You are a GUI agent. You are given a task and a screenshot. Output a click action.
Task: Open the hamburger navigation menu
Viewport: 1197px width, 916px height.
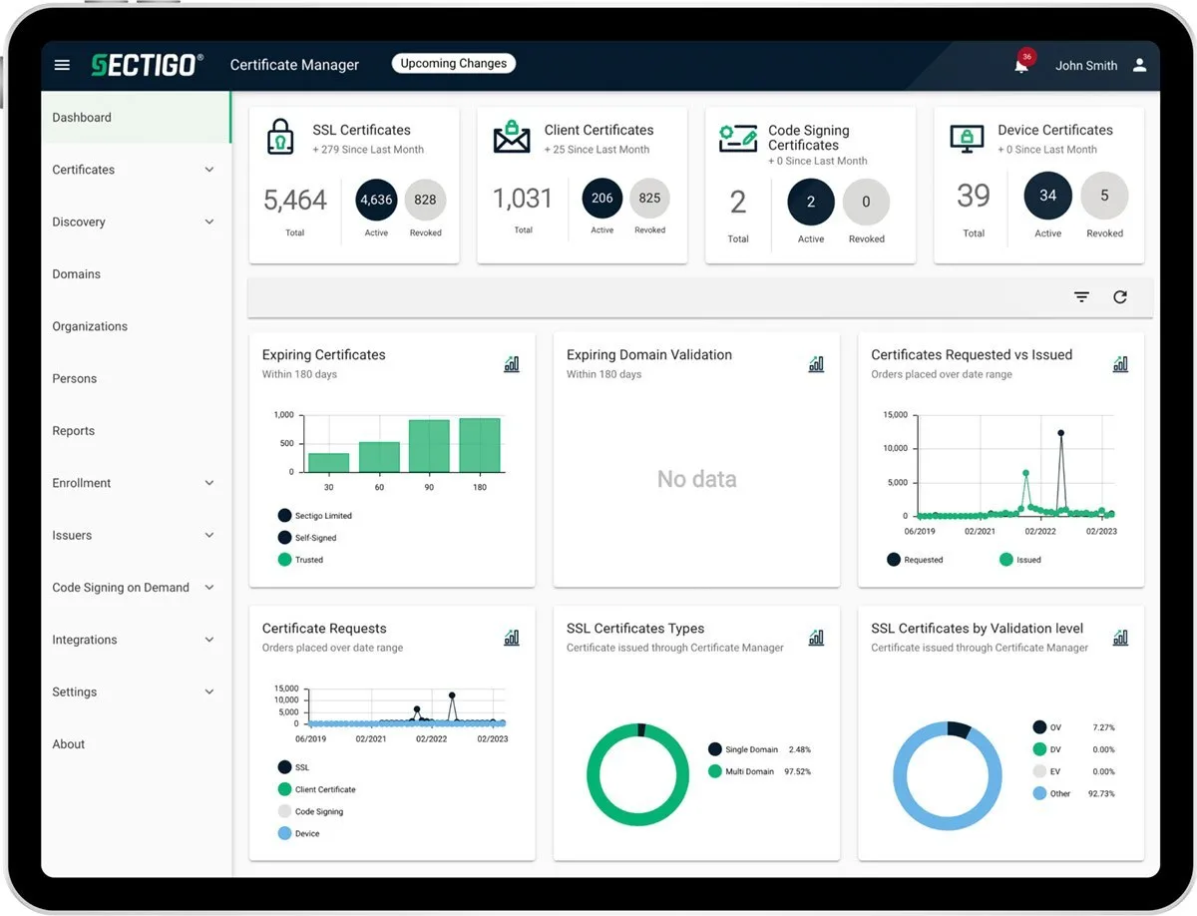(62, 65)
